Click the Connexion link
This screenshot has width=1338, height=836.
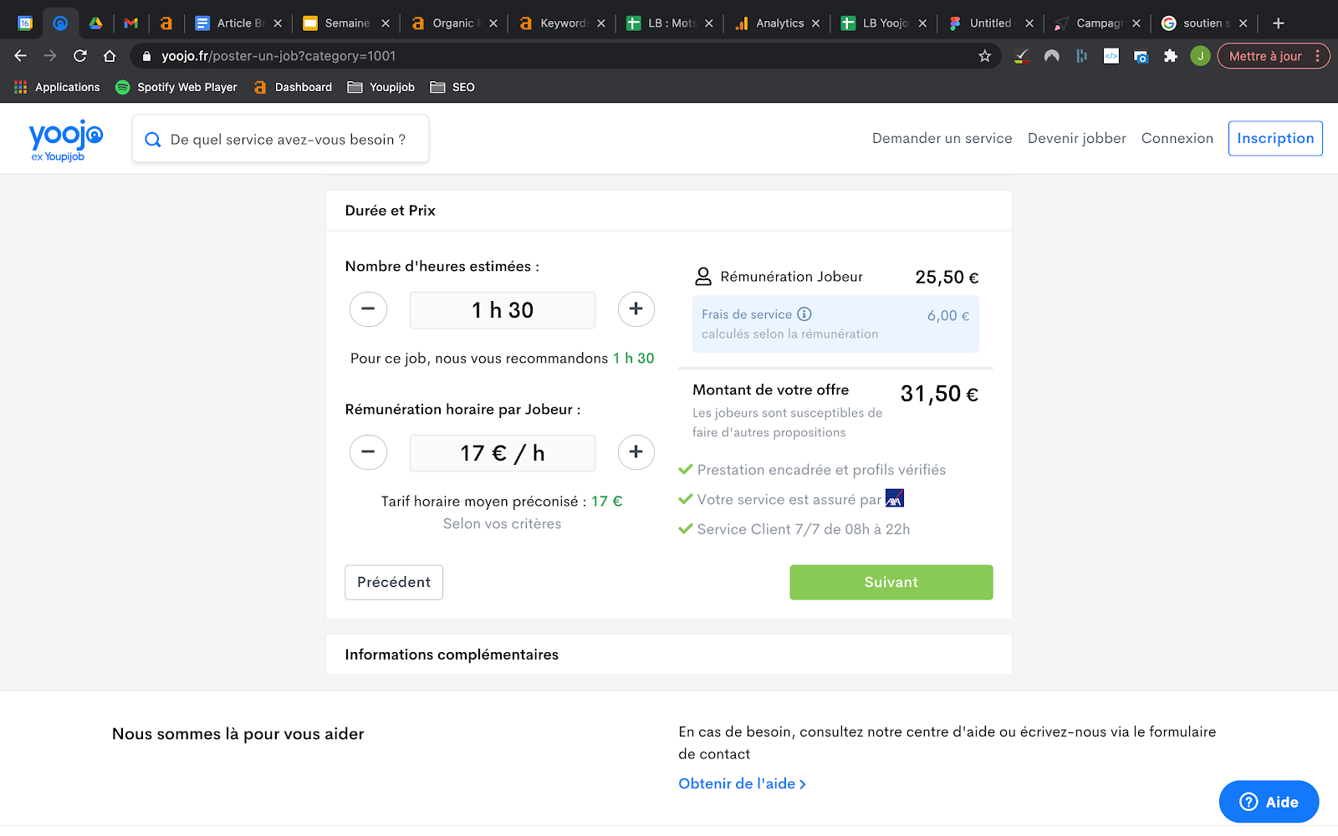tap(1177, 138)
